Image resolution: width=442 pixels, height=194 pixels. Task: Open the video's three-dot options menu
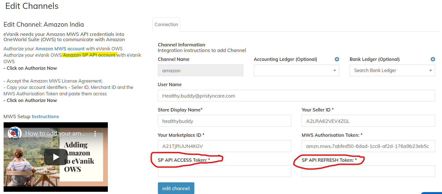[95, 134]
